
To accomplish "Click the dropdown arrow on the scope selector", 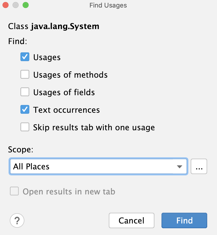I will pyautogui.click(x=180, y=166).
